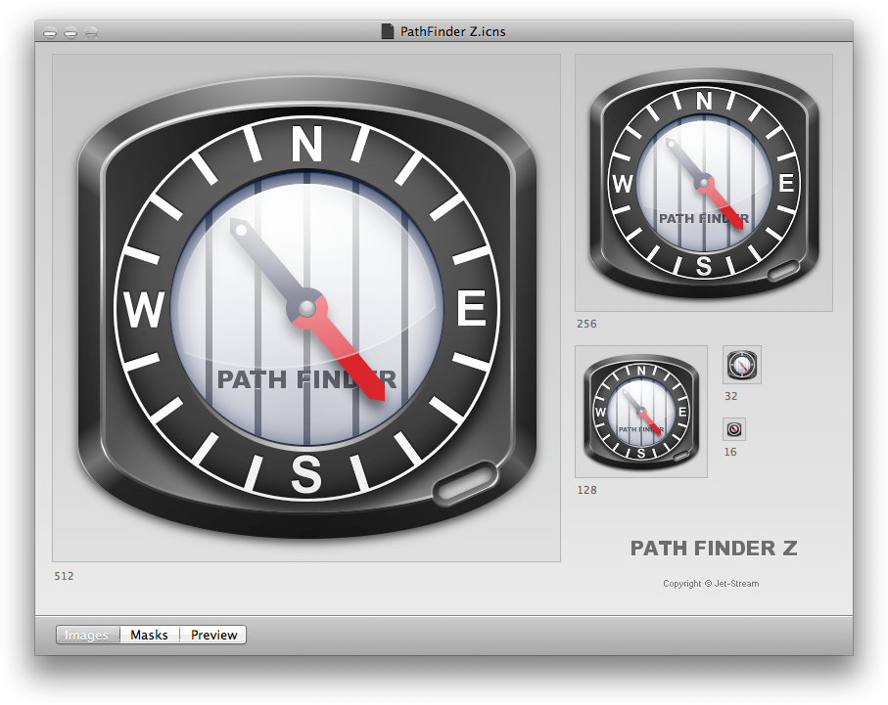
Task: Click the PathFinder Z.icns window title
Action: tap(452, 31)
